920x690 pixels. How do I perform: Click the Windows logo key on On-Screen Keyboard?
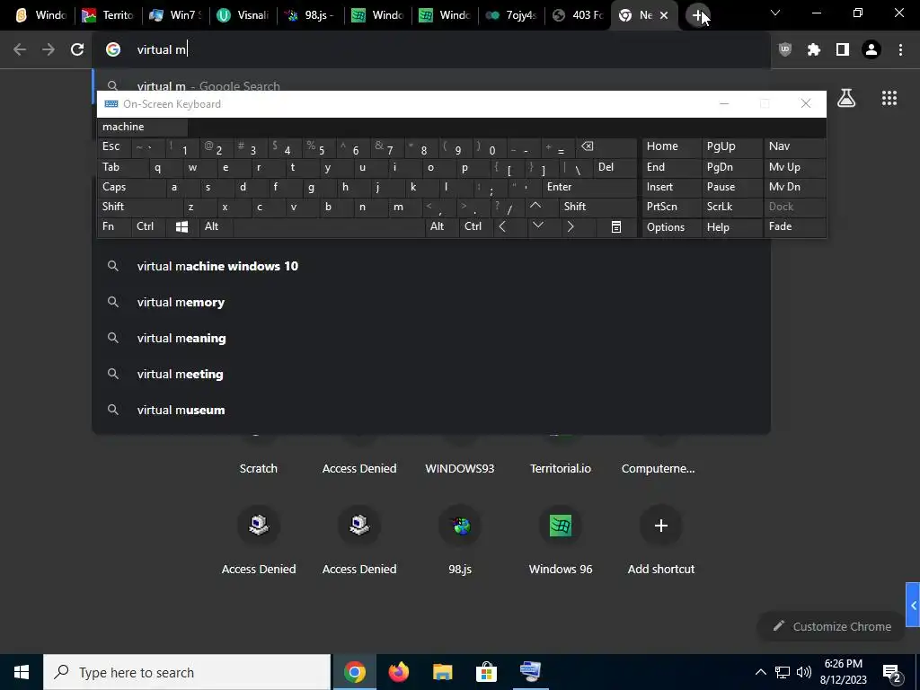point(181,227)
